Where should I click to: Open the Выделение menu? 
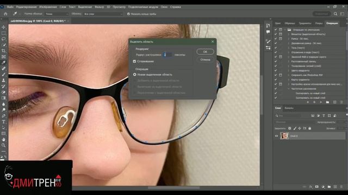(85, 7)
